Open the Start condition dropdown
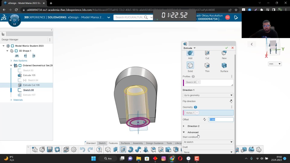290x163 pixels. [x=208, y=142]
